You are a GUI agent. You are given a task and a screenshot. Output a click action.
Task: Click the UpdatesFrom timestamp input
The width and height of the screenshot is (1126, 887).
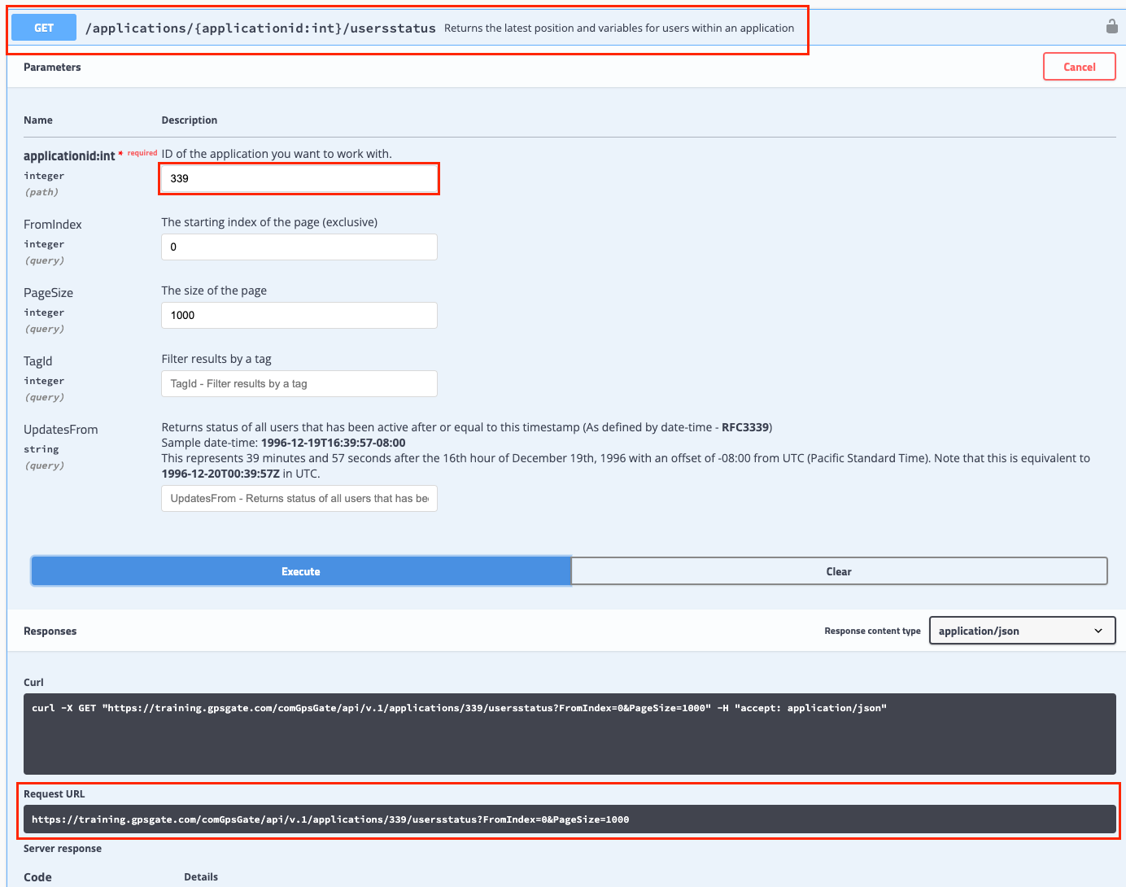299,498
